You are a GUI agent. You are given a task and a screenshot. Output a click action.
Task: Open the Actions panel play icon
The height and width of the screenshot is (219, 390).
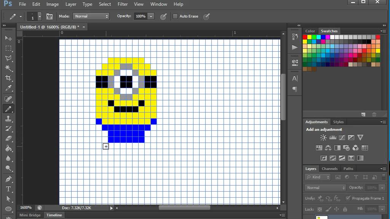click(295, 47)
